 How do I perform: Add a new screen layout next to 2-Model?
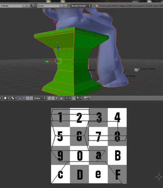tap(24, 6)
